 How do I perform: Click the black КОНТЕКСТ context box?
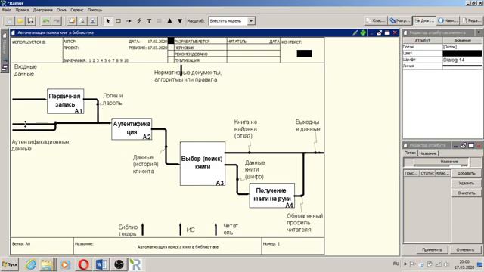click(x=304, y=54)
